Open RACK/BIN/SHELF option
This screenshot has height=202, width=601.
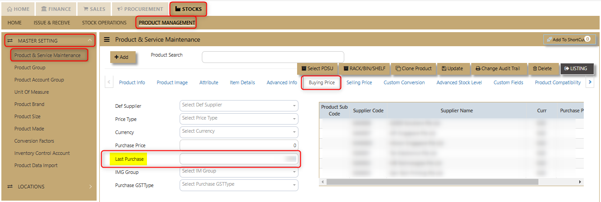pos(364,68)
